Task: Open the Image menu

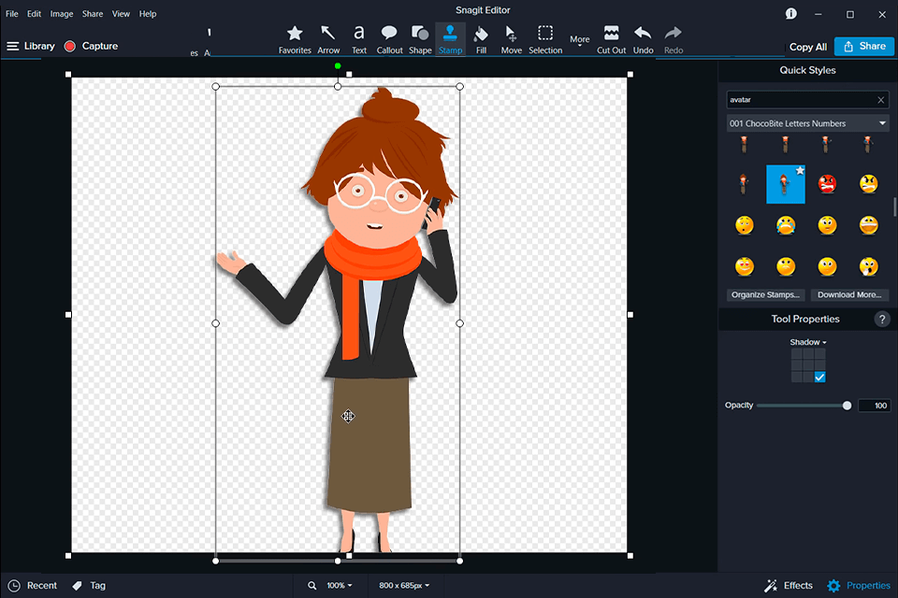Action: (x=62, y=14)
